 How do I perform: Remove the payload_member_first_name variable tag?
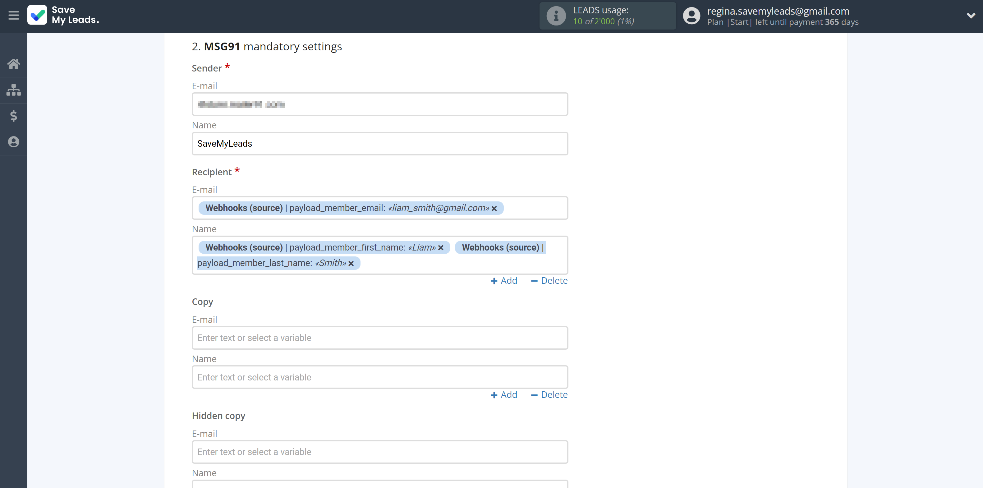pos(441,248)
